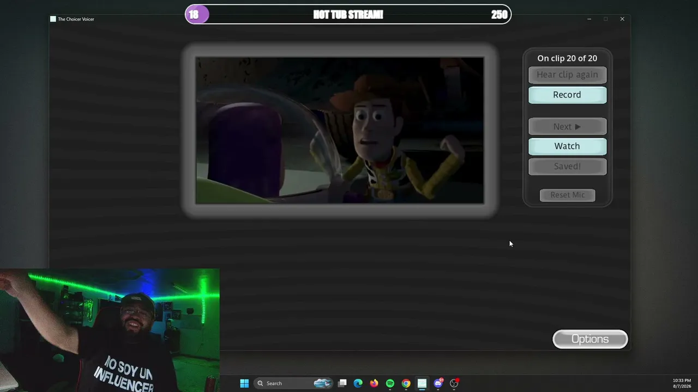Click the Record button
698x392 pixels.
pyautogui.click(x=567, y=95)
